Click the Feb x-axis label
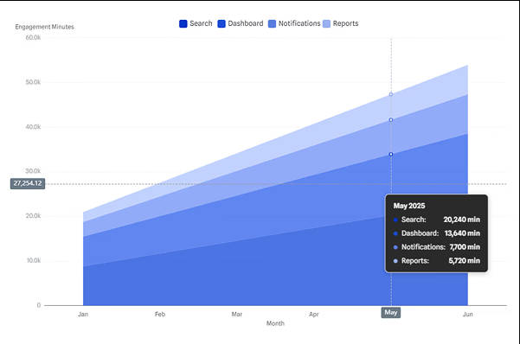Image resolution: width=520 pixels, height=344 pixels. [x=160, y=314]
